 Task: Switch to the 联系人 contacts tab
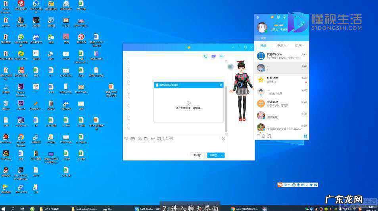tap(282, 46)
